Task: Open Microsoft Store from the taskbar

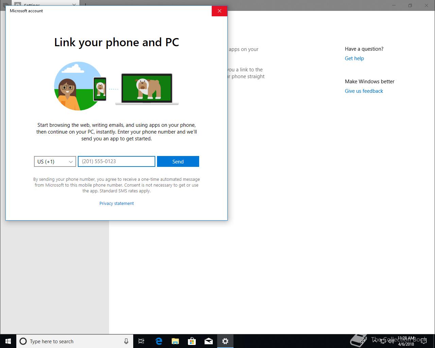Action: 192,341
